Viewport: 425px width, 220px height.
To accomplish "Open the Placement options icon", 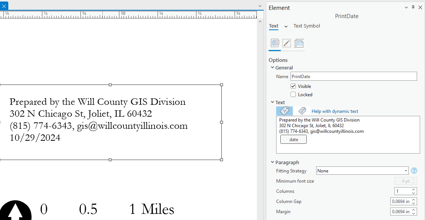I will pos(299,43).
